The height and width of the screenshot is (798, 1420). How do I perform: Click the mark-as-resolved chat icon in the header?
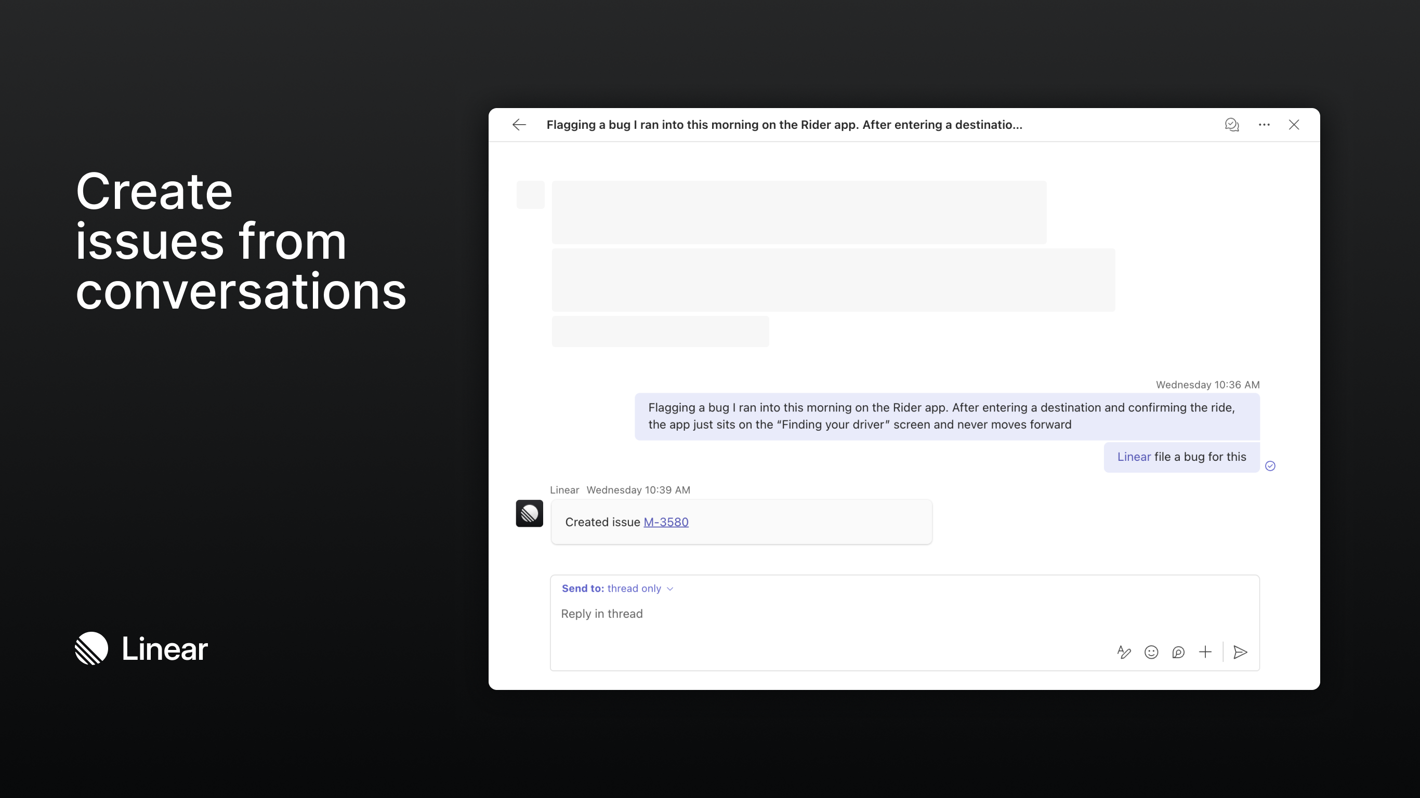[x=1232, y=125]
